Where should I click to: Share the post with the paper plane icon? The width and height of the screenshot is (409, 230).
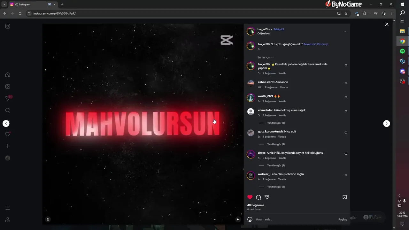(267, 197)
